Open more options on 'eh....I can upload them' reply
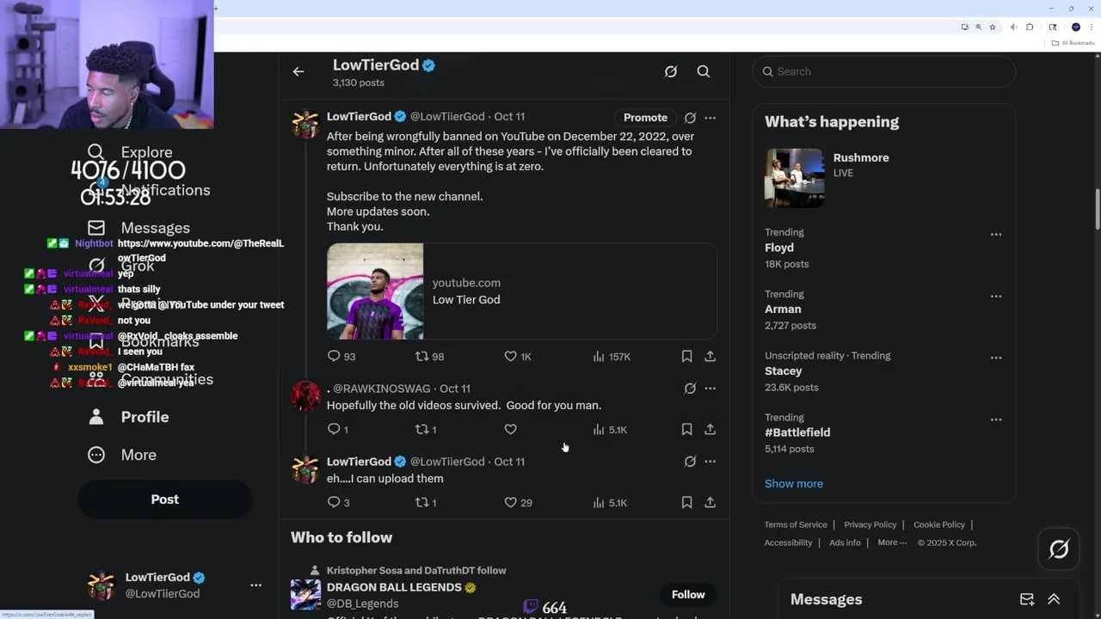 tap(710, 462)
